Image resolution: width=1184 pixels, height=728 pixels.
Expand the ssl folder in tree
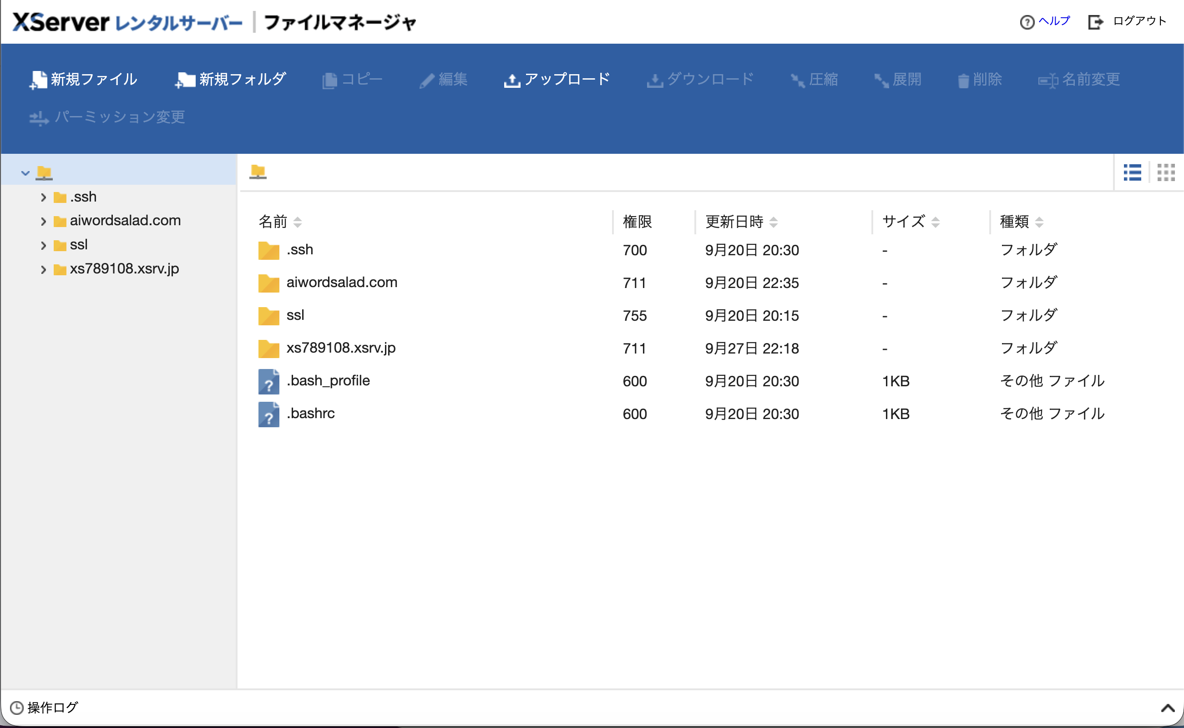[x=43, y=246]
